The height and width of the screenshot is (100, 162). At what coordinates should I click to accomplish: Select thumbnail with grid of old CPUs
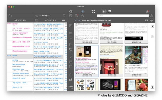click(87, 85)
